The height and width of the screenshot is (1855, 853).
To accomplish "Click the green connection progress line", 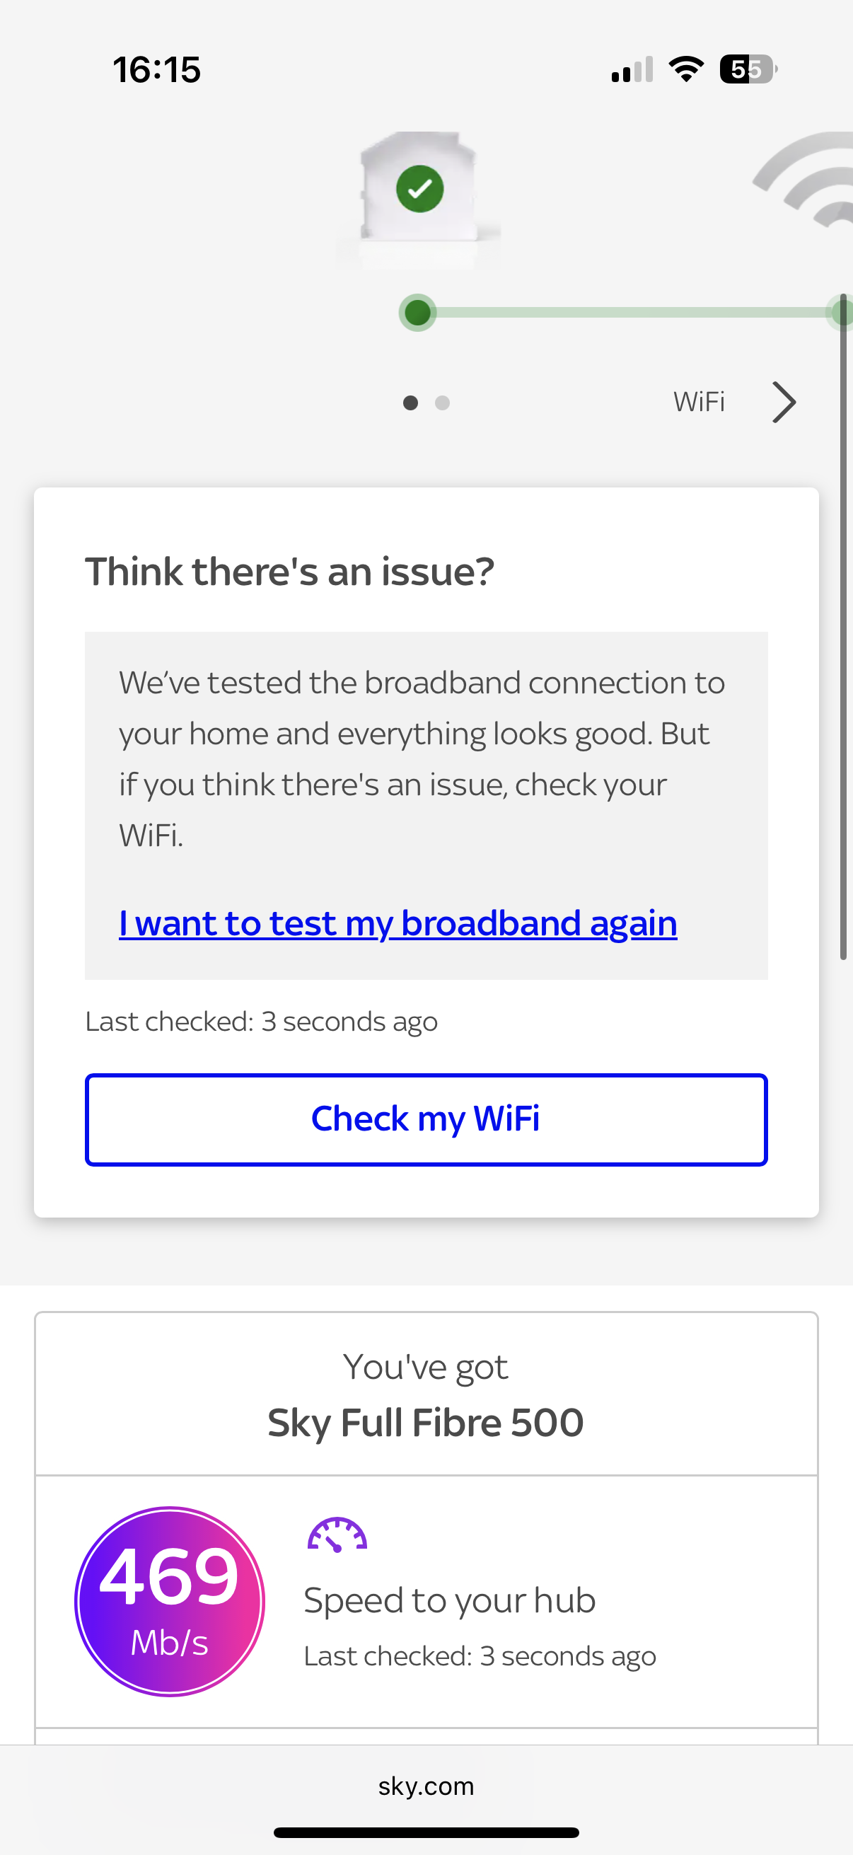I will click(626, 313).
